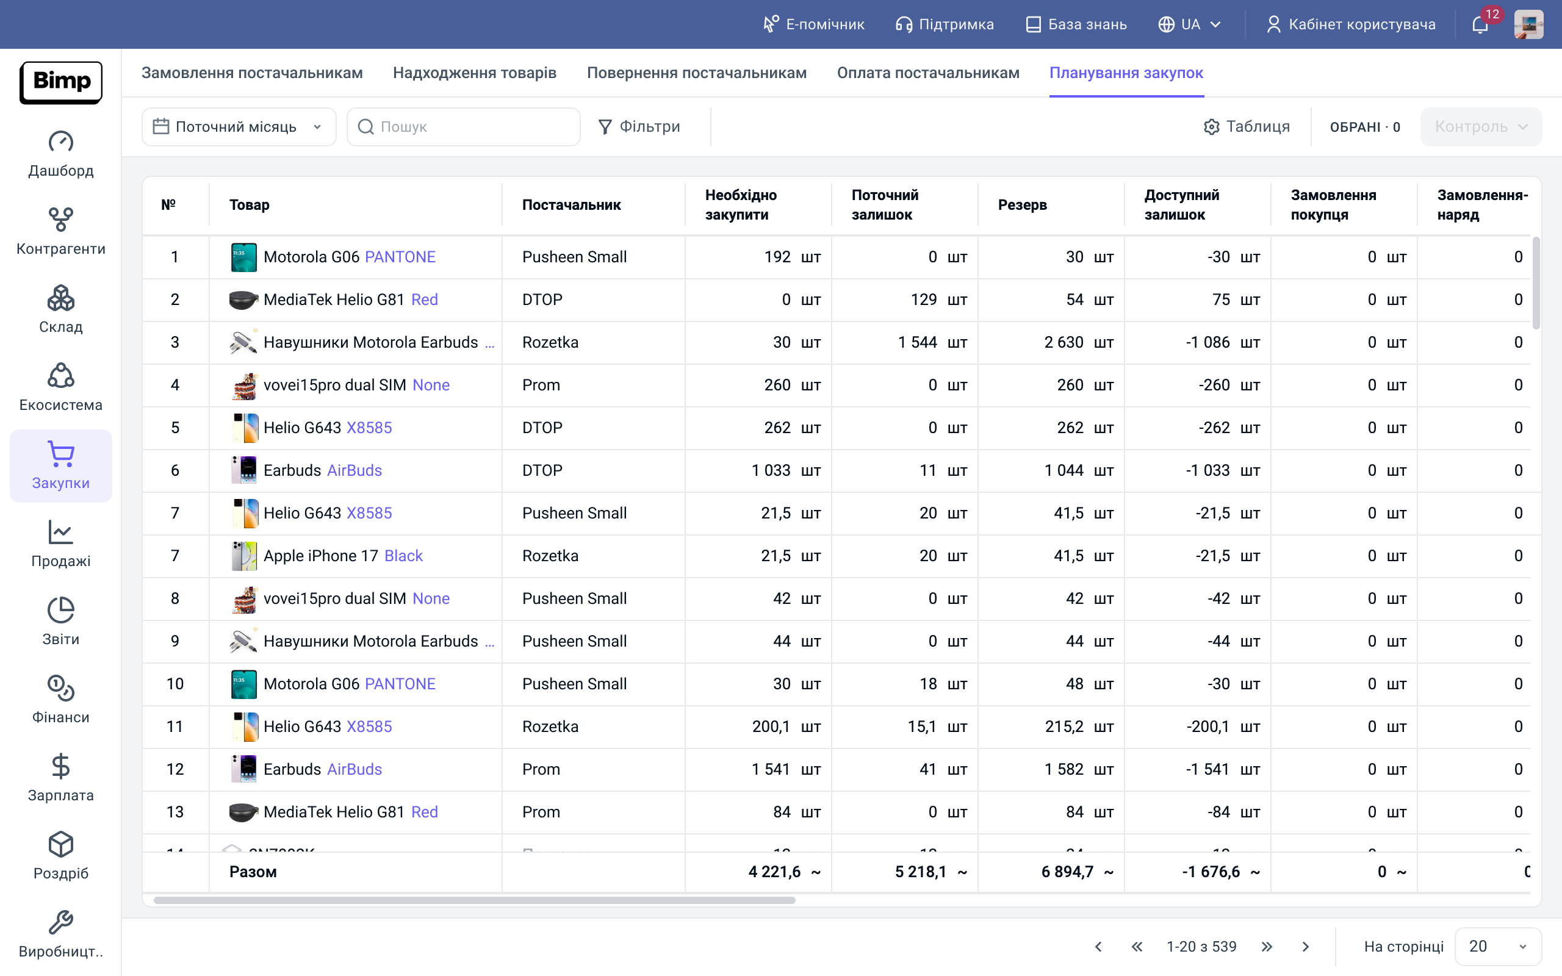
Task: Go to the Фінанси section
Action: coord(60,700)
